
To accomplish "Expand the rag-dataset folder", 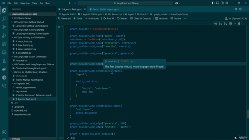I will (14, 91).
